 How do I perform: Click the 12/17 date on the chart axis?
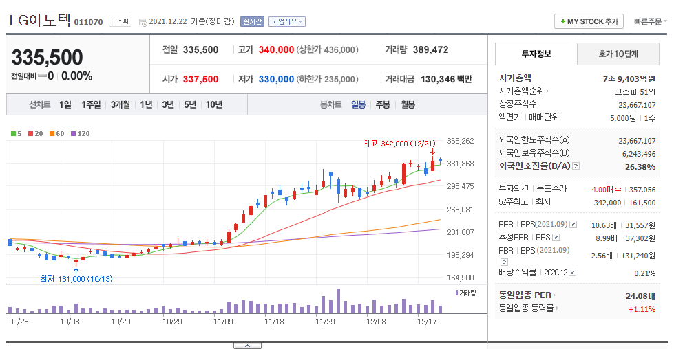[427, 321]
